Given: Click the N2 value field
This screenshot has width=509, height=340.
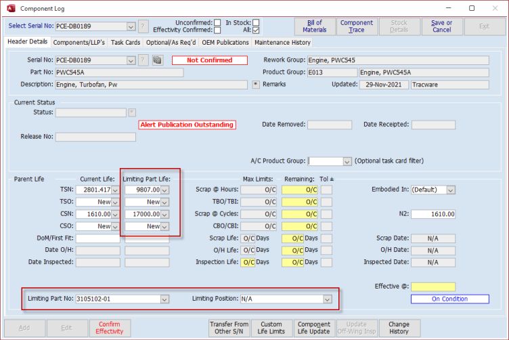Looking at the screenshot, I should (433, 214).
